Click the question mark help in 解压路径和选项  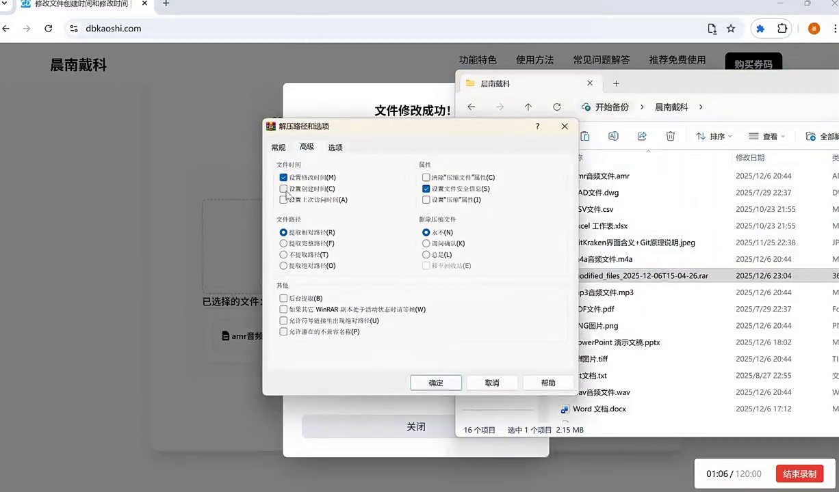[537, 126]
